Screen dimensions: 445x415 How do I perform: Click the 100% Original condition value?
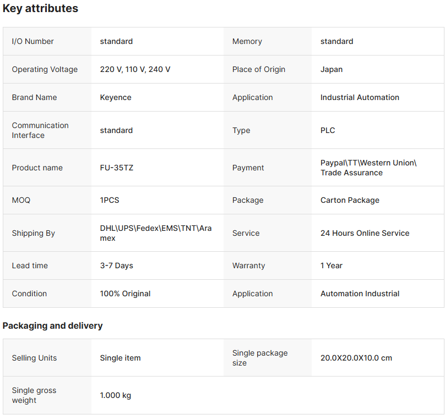pos(125,294)
